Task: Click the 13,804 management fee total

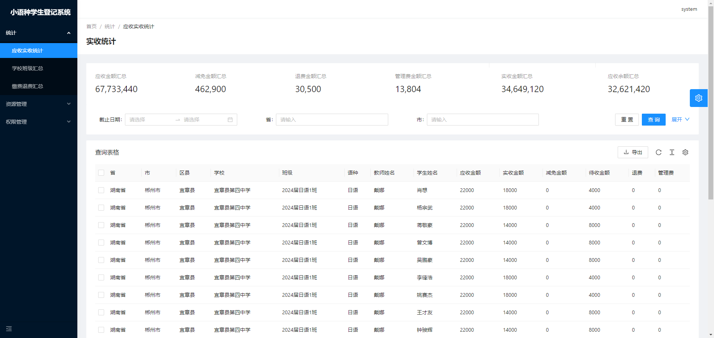Action: tap(408, 89)
